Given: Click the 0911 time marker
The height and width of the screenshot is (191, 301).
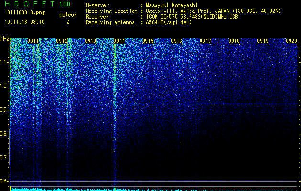Looking at the screenshot, I should (x=33, y=41).
